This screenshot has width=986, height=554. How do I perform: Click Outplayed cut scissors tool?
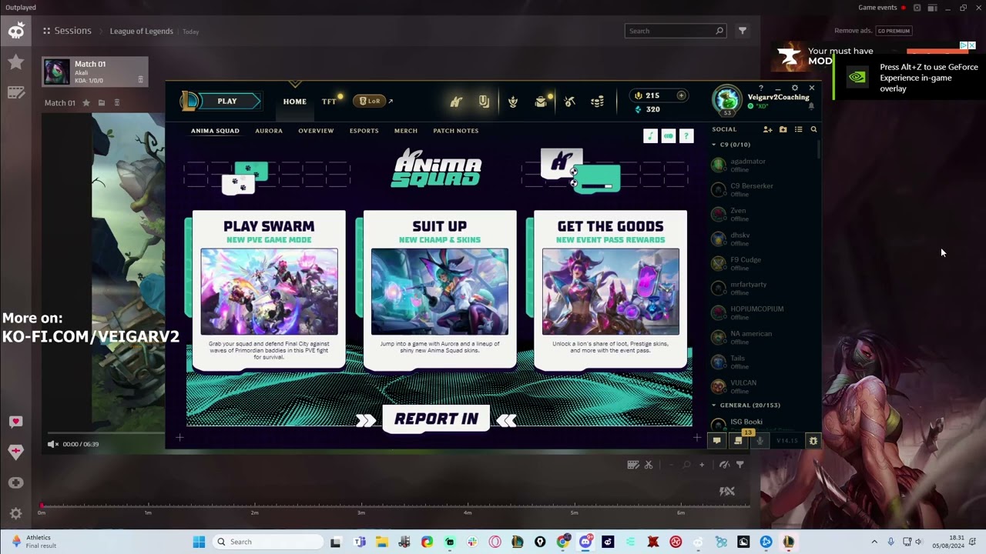649,465
